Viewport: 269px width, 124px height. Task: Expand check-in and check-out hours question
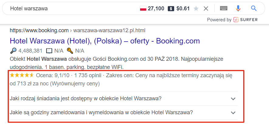(233, 113)
